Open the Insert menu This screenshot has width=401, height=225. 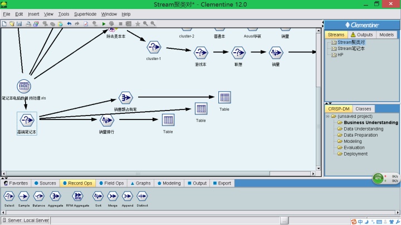[x=33, y=14]
